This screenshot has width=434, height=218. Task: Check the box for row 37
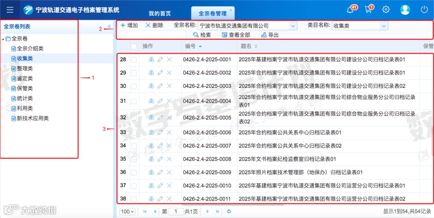point(134,185)
